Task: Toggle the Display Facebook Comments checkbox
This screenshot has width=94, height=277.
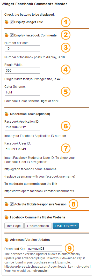Action: click(x=12, y=35)
